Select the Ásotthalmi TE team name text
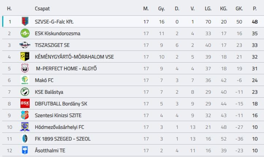The width and height of the screenshot is (264, 157). [50, 151]
